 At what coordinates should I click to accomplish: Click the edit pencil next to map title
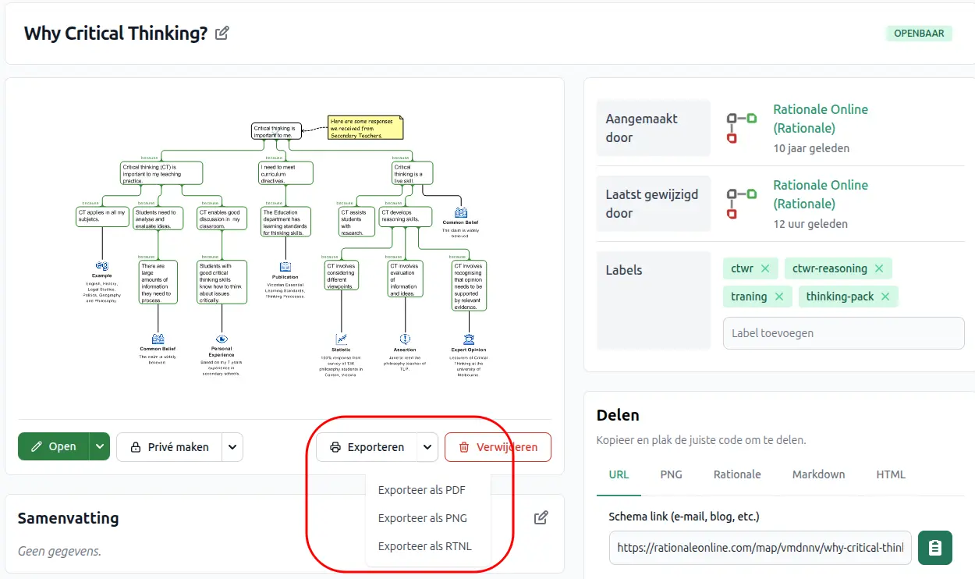coord(222,33)
